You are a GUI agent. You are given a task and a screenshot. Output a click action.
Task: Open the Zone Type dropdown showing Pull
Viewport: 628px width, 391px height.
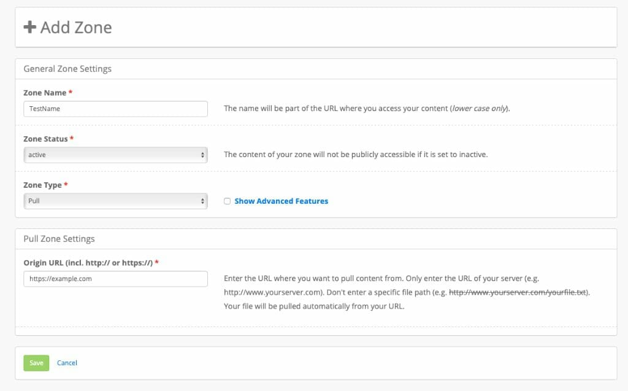(x=115, y=200)
